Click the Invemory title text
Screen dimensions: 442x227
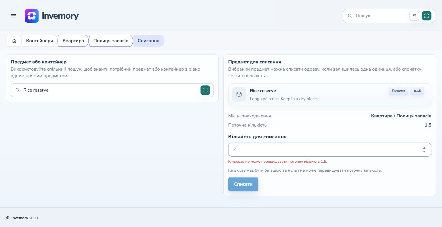pos(60,16)
